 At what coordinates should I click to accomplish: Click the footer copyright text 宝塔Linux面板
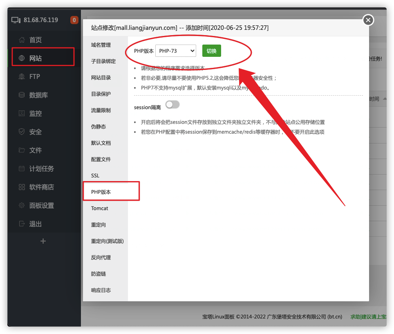219,317
